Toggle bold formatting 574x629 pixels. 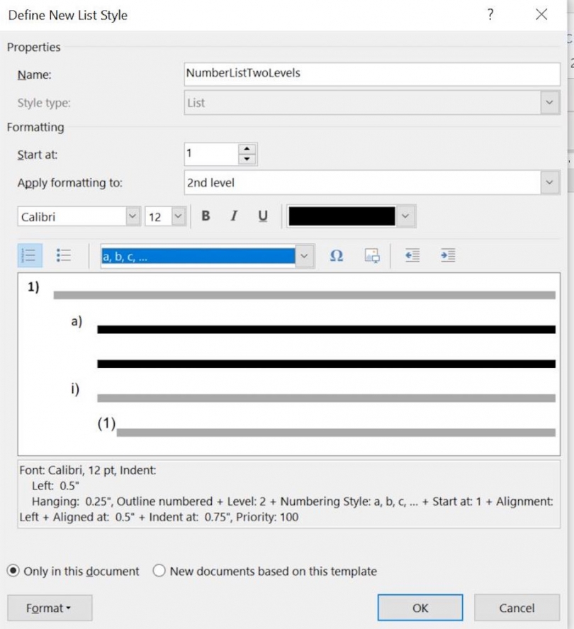(206, 216)
